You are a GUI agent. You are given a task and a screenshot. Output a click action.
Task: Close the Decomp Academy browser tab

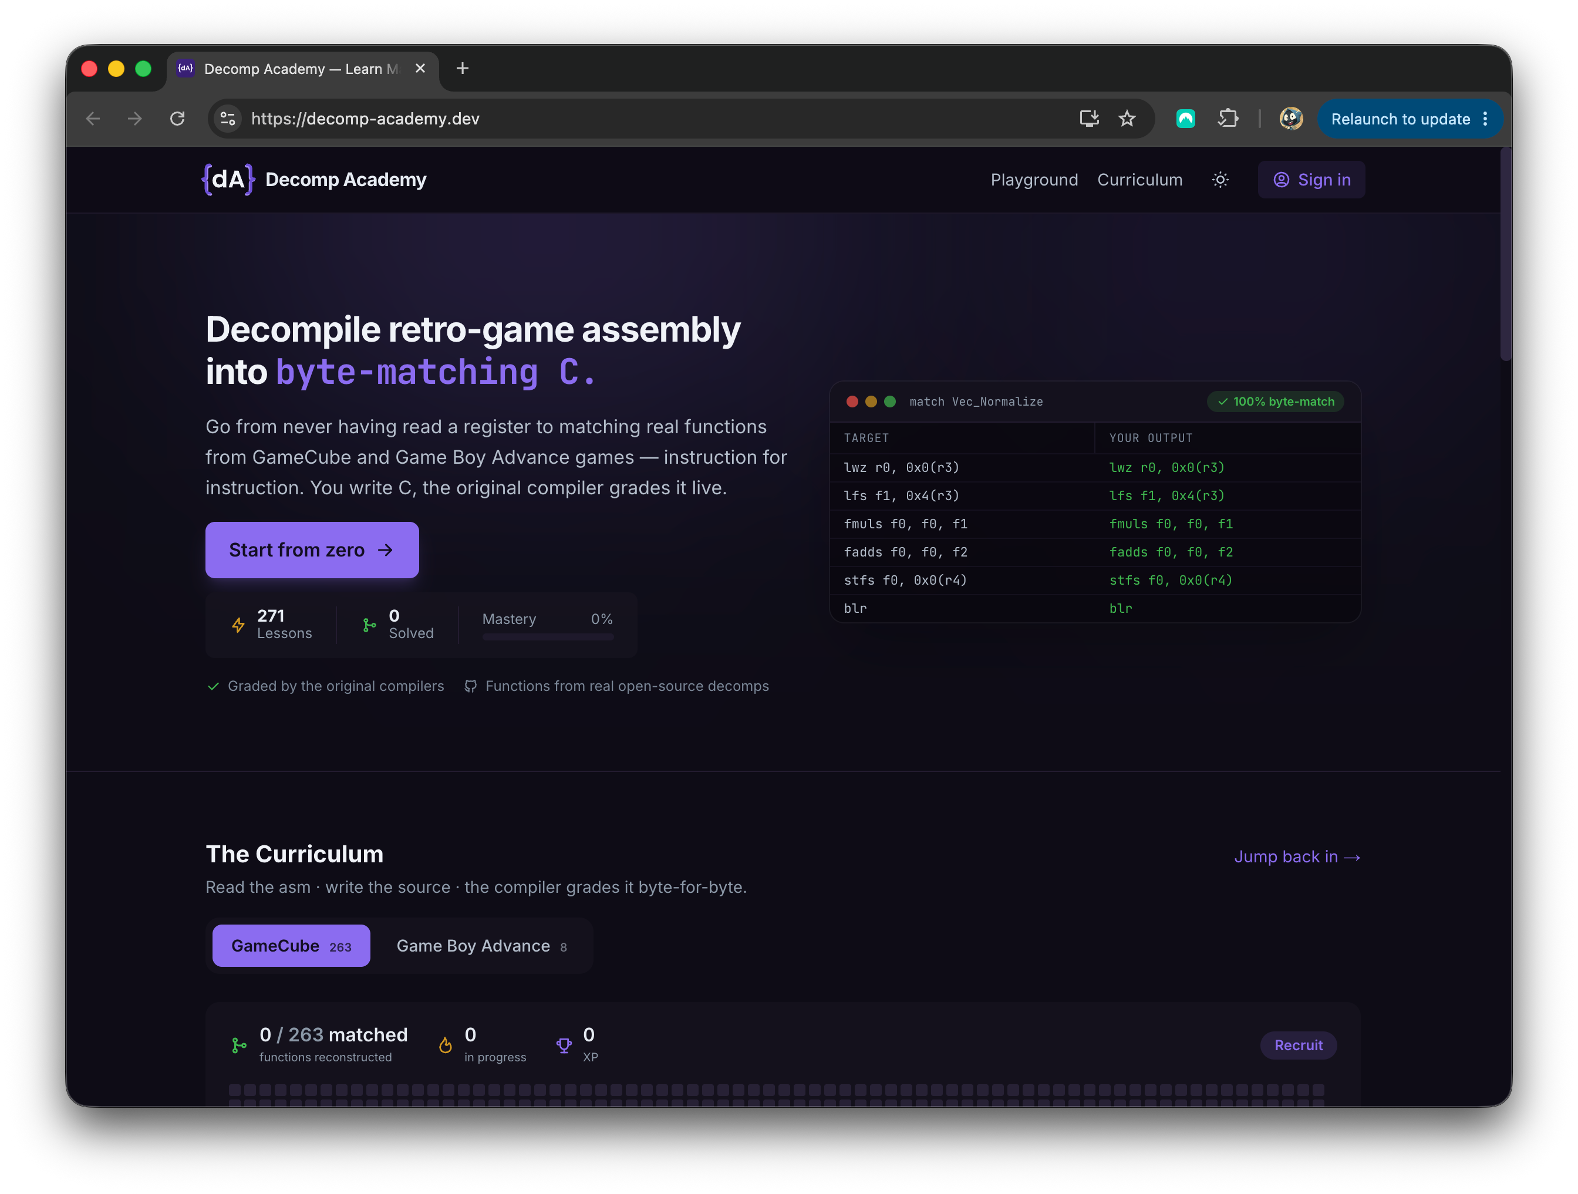[420, 69]
